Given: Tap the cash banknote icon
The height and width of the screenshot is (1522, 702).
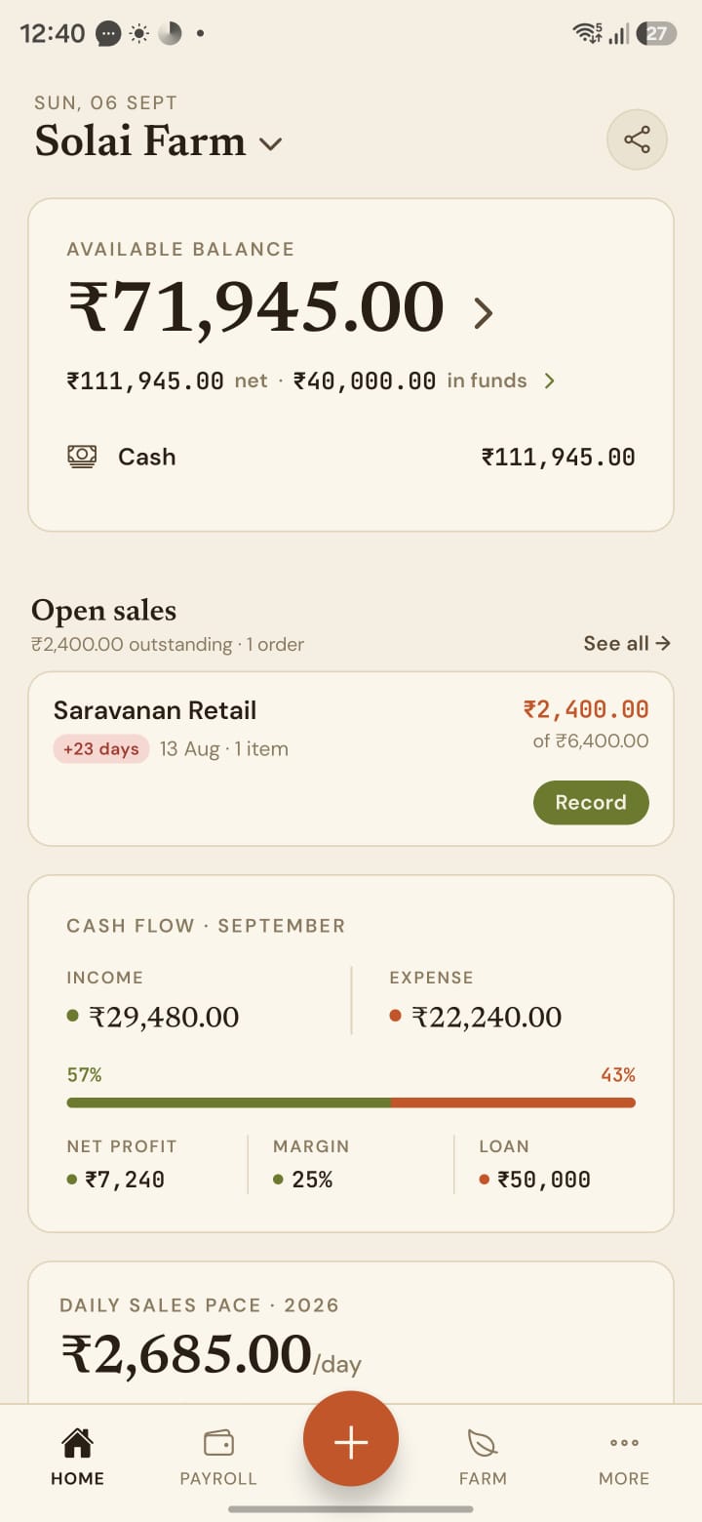Looking at the screenshot, I should click(x=82, y=456).
